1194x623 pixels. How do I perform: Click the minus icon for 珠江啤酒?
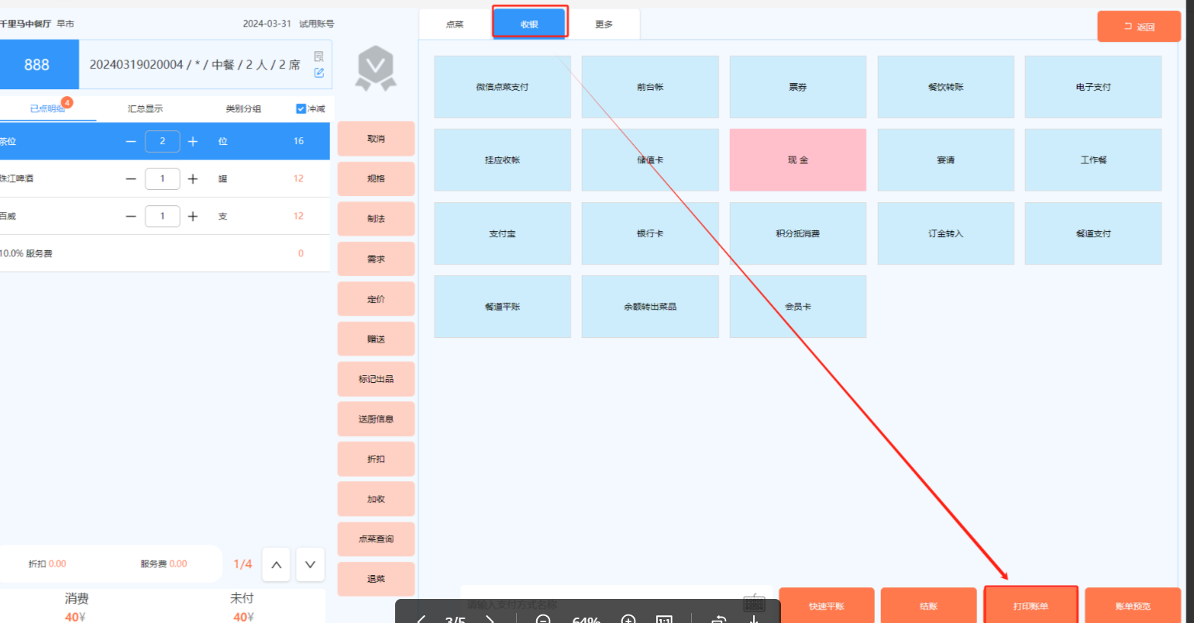click(x=131, y=179)
